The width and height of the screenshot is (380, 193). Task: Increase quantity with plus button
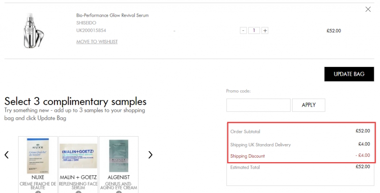coord(265,31)
